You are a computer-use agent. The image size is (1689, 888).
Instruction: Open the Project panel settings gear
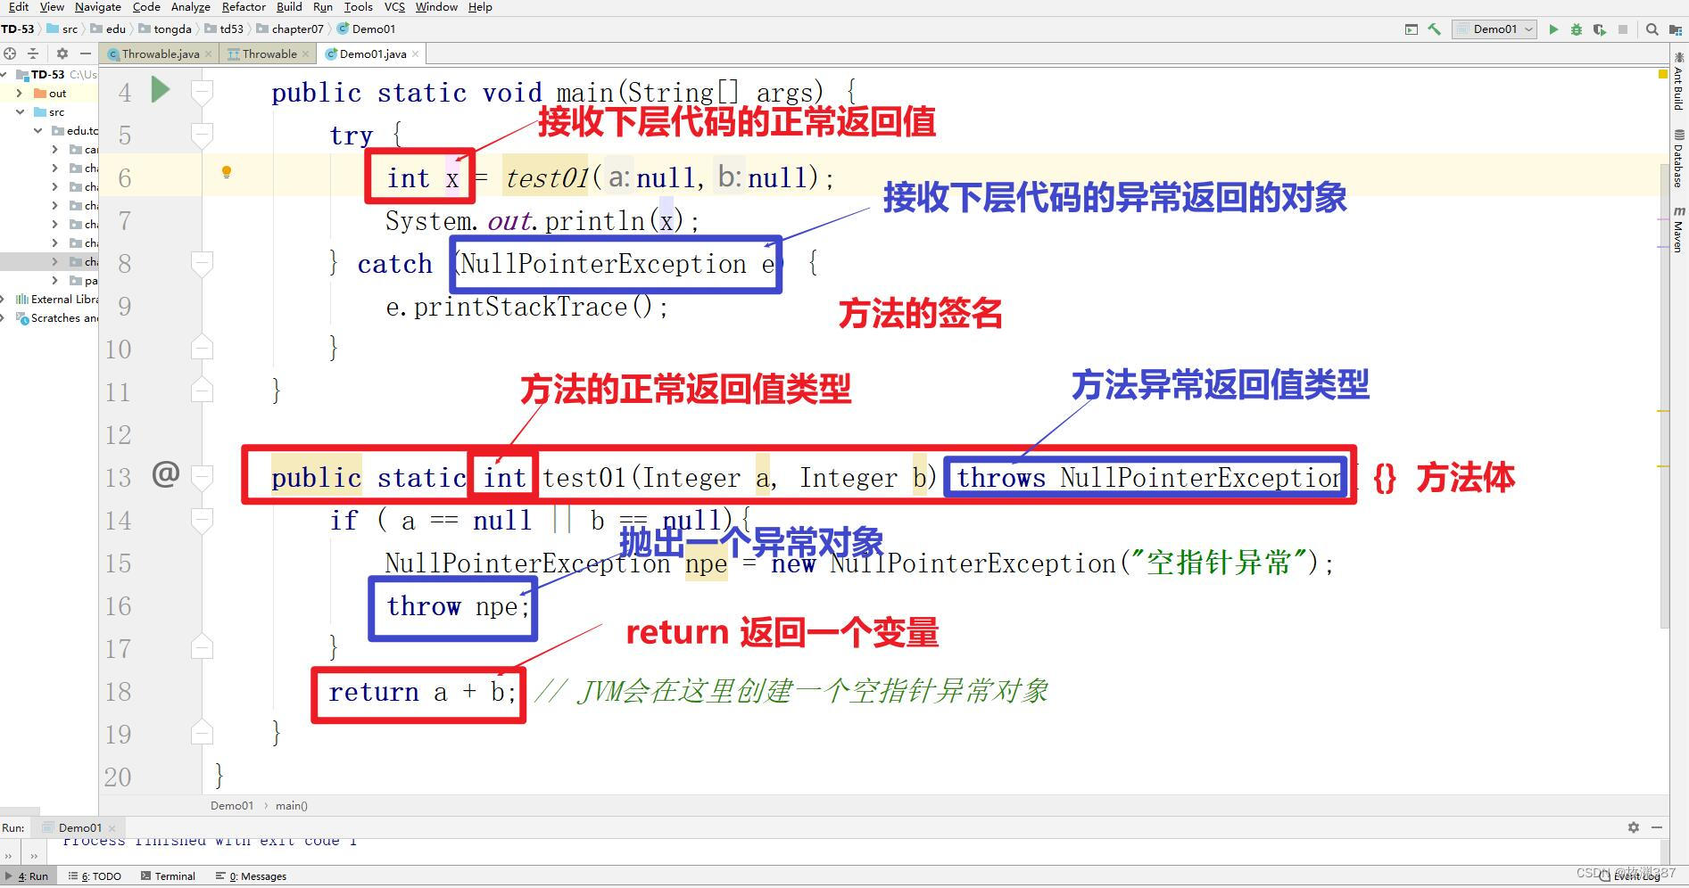click(62, 53)
